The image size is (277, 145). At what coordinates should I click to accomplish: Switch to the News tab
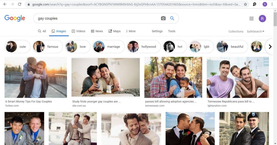coord(97,31)
